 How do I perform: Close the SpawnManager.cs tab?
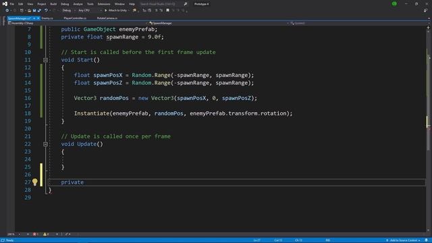point(38,18)
